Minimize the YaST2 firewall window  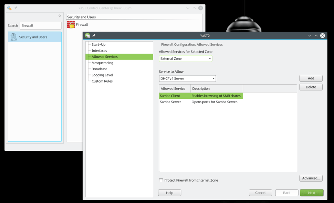(310, 35)
